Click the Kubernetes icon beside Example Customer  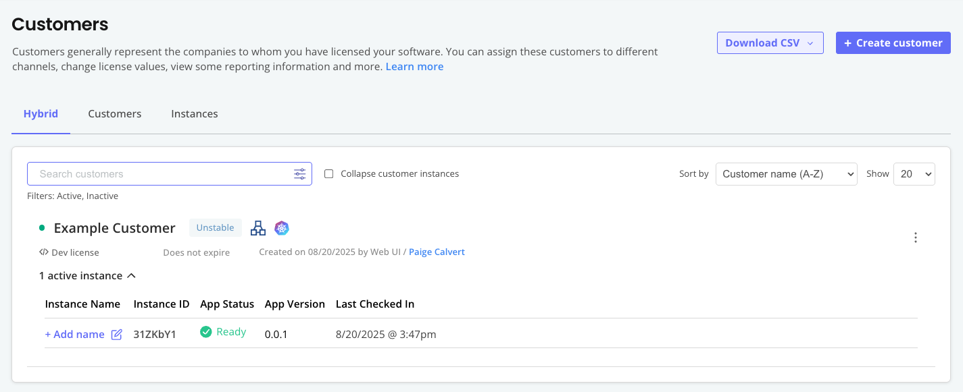click(x=282, y=228)
